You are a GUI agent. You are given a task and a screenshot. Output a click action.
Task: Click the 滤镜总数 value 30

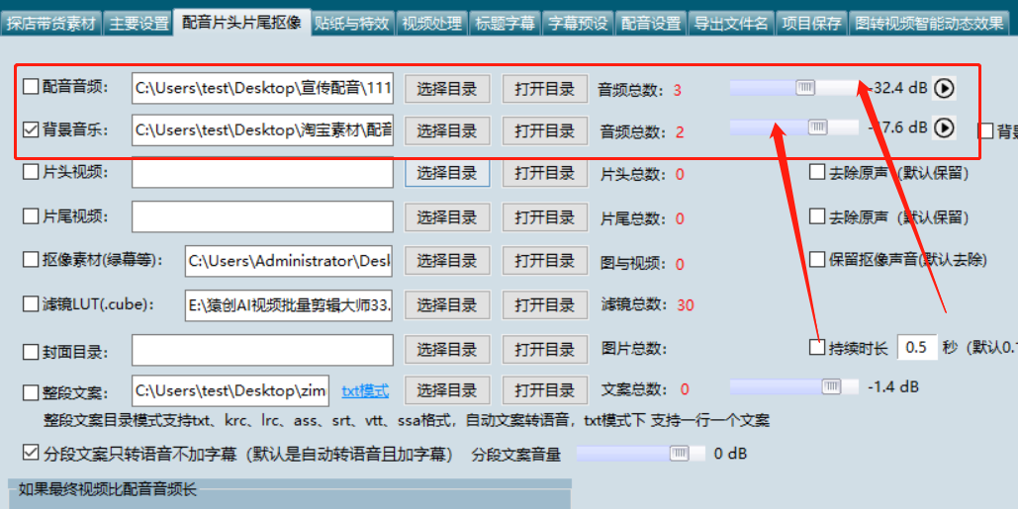(x=686, y=304)
